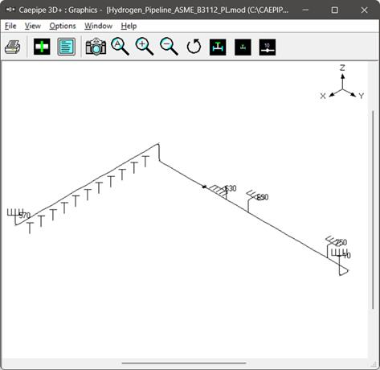Open the list window icon
This screenshot has height=370, width=380.
coord(67,47)
